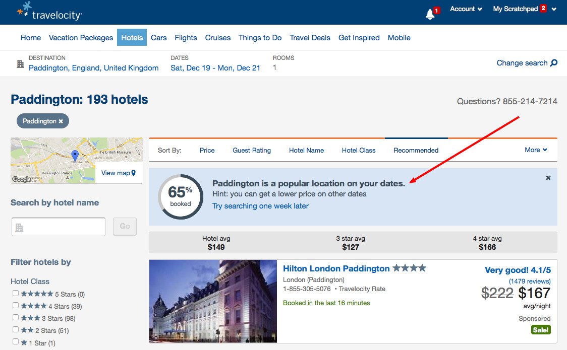Check the 1 Star hotel class filter

click(x=16, y=342)
